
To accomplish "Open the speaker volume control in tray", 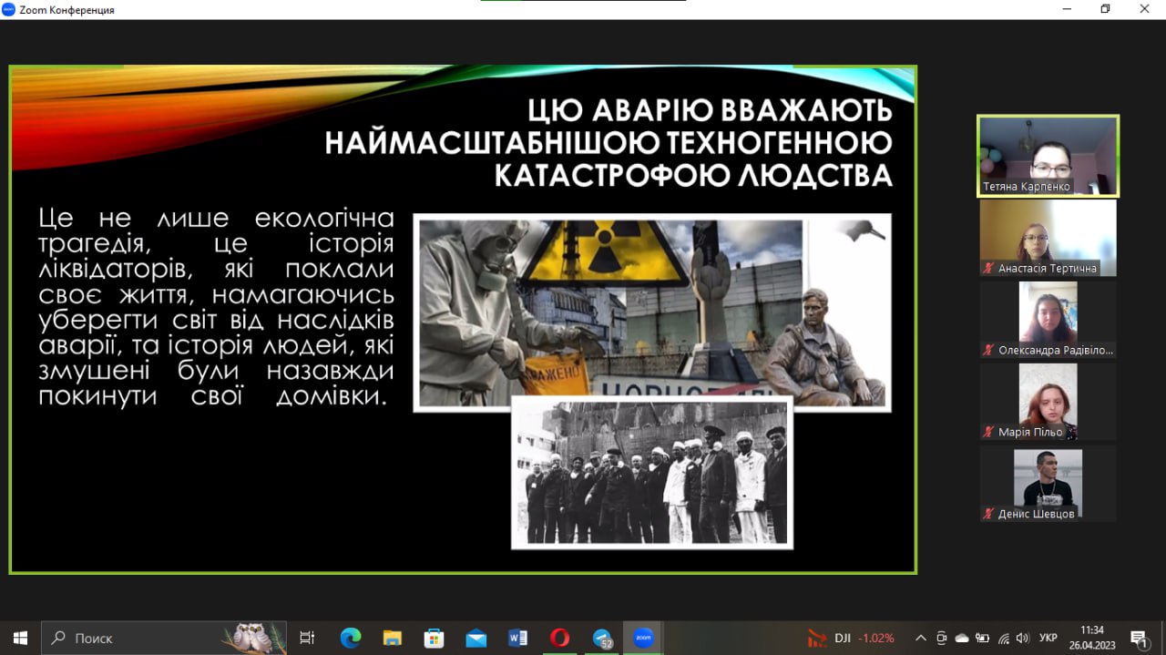I will pos(1022,638).
